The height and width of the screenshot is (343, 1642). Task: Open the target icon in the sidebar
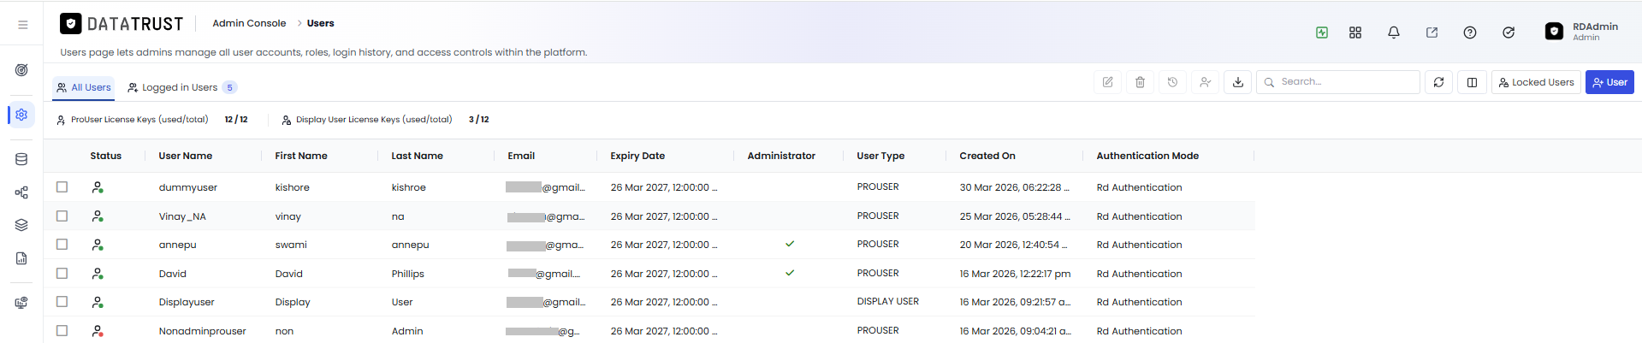point(21,70)
